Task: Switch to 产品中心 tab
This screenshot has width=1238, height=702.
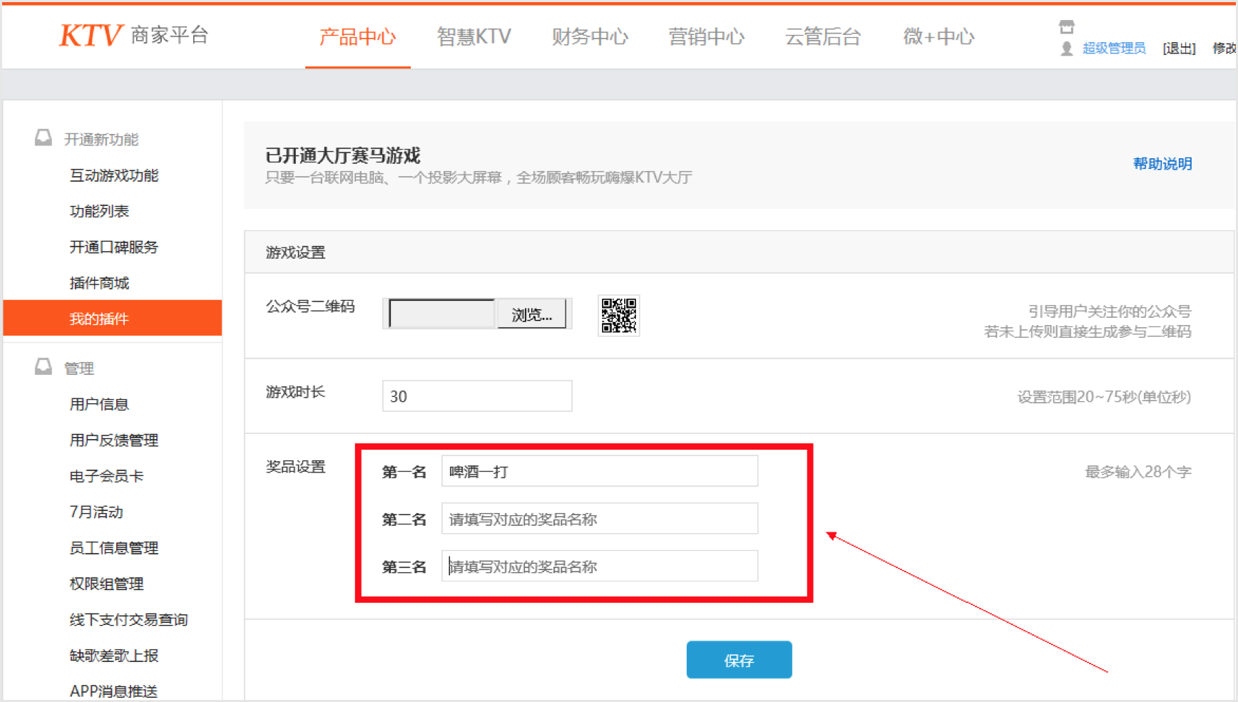Action: pos(357,36)
